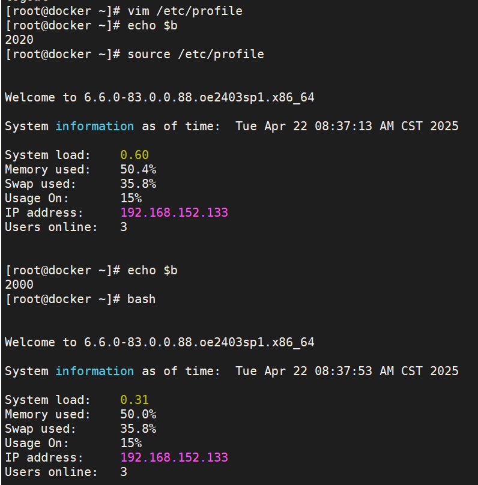
Task: Click the 'Swap used:' label beneath Memory used 50.0%
Action: 41,429
